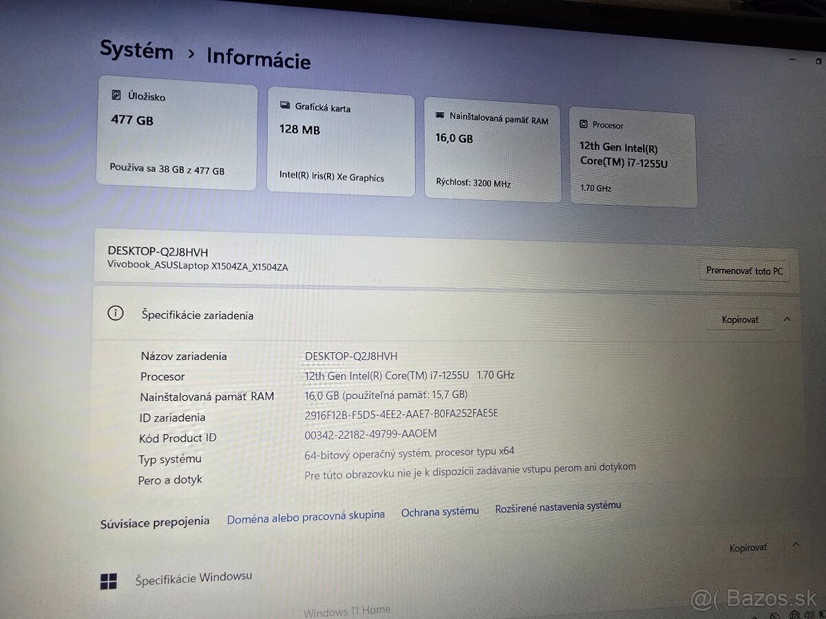This screenshot has width=826, height=619.
Task: Open the Systém breadcrumb link
Action: point(136,52)
